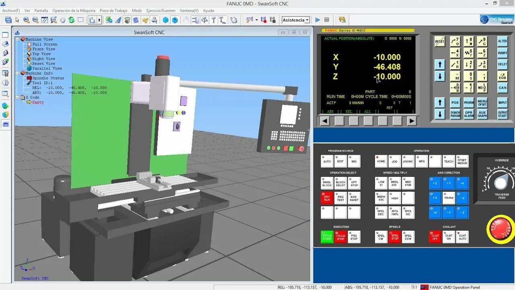The height and width of the screenshot is (290, 515).
Task: Click the SPDL CW spindle button
Action: [x=381, y=237]
